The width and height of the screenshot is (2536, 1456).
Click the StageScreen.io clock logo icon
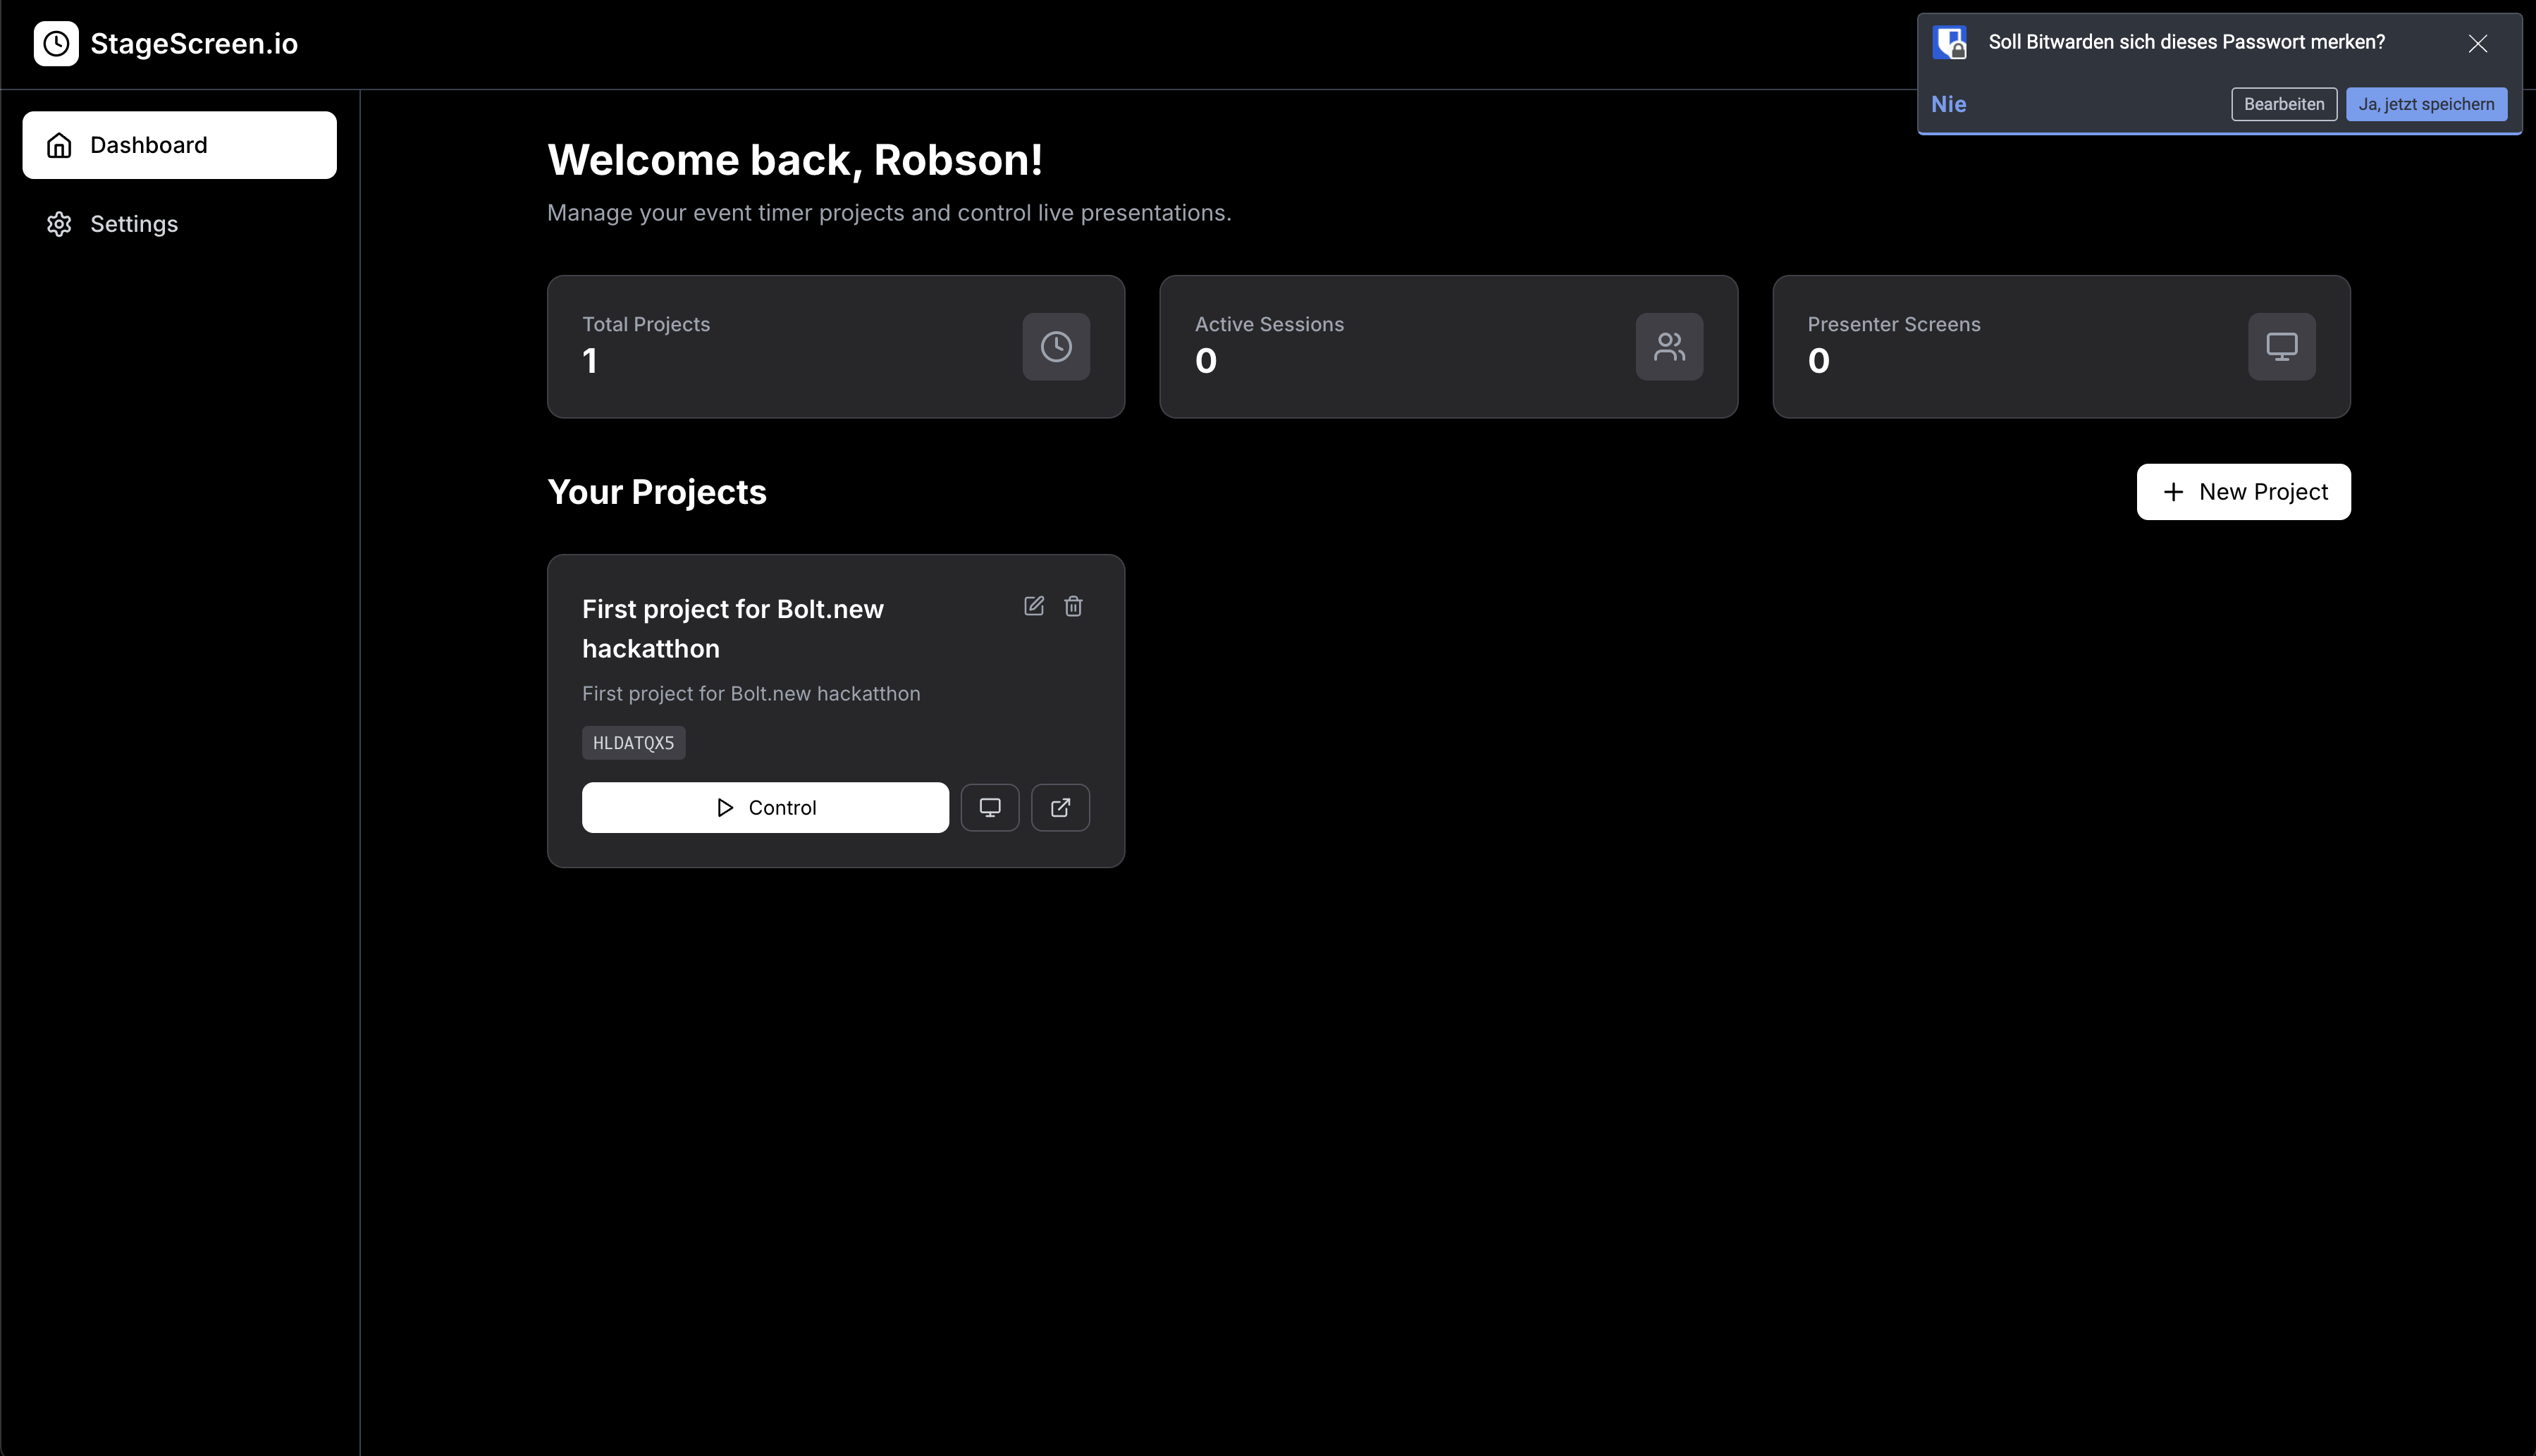[56, 44]
